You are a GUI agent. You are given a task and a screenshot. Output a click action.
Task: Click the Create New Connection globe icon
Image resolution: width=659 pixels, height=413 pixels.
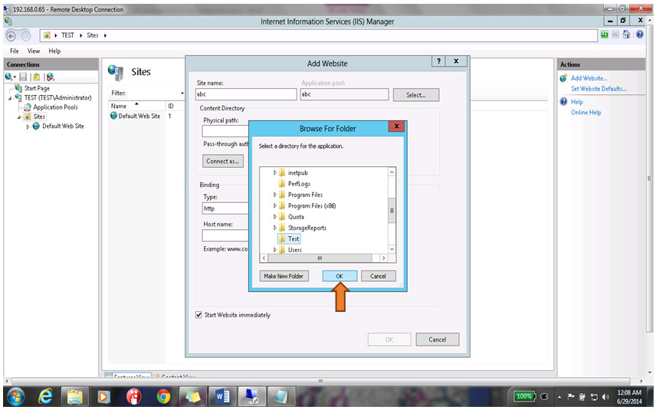click(9, 77)
